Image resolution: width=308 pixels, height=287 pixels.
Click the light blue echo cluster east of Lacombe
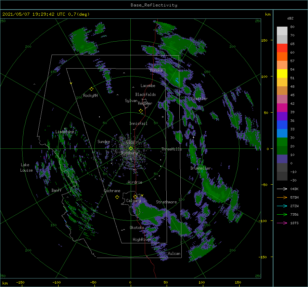(x=177, y=80)
